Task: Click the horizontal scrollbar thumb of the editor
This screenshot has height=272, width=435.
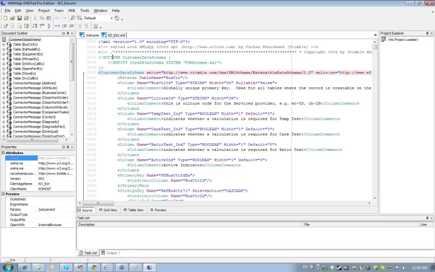Action: coord(97,203)
